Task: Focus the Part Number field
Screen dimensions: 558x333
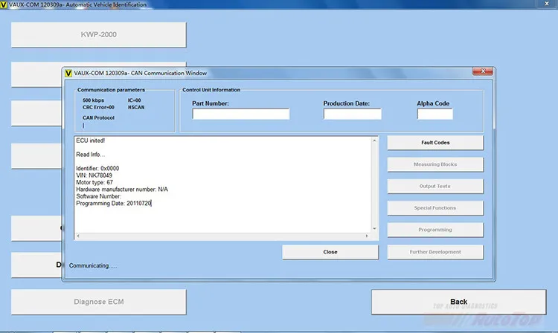Action: point(241,114)
